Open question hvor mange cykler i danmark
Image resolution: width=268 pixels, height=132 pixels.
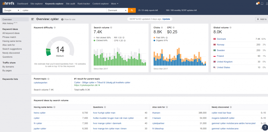point(107,123)
